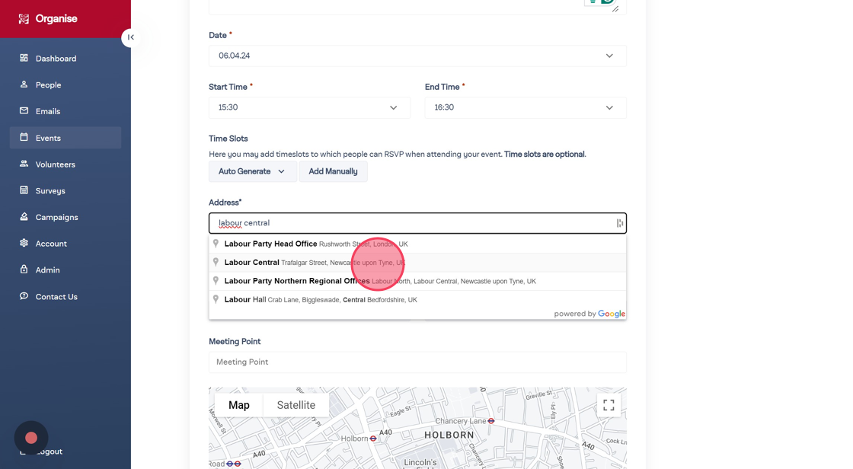Open the Date dropdown showing 06.04.24
This screenshot has height=469, width=853.
(417, 56)
